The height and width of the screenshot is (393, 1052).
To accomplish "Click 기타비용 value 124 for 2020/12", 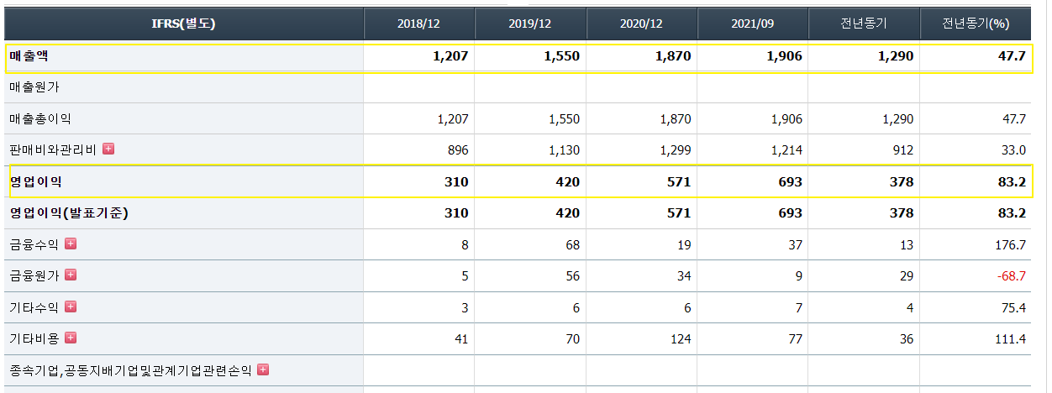I will (681, 338).
